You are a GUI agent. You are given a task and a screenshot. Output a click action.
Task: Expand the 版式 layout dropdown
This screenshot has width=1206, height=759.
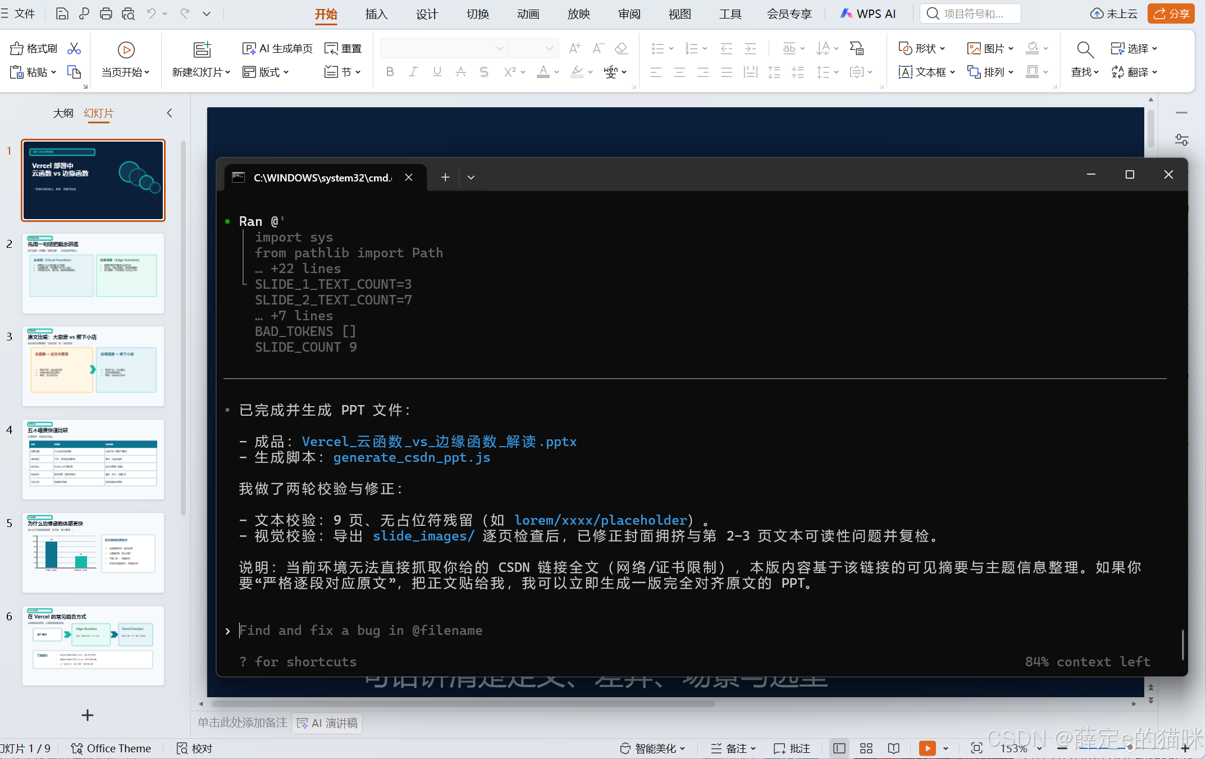click(266, 72)
